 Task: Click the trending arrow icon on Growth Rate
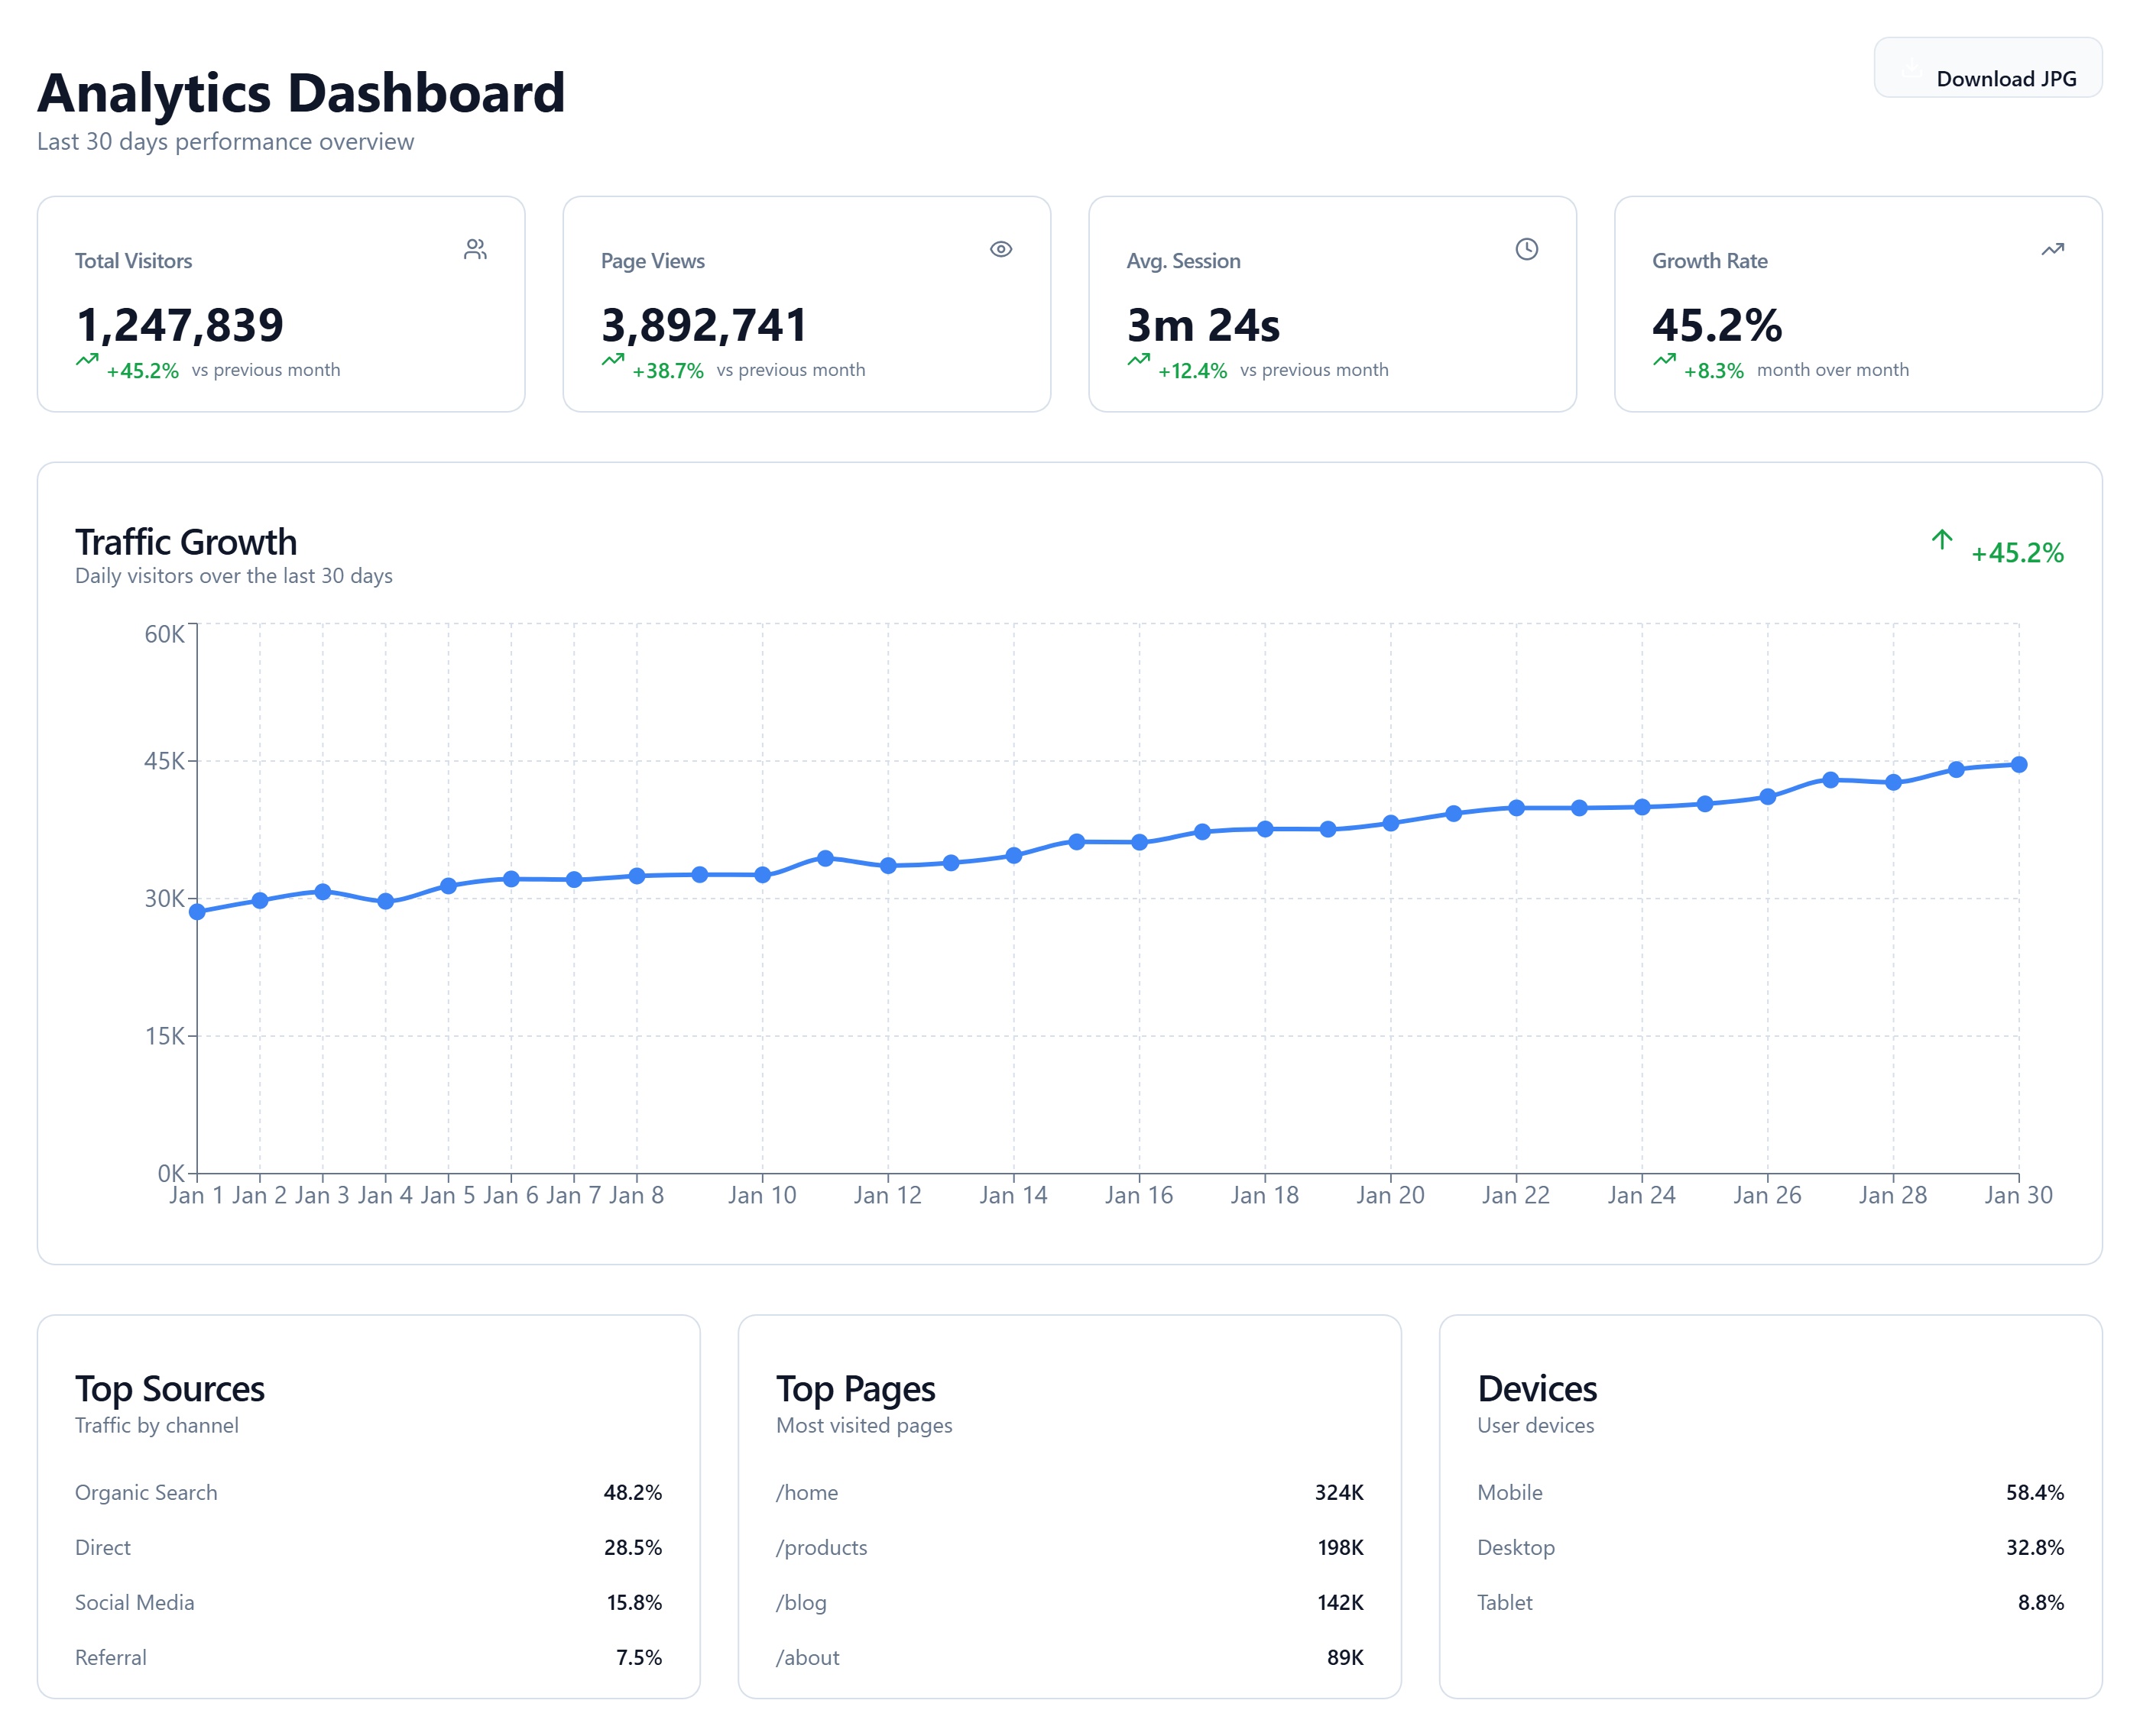point(2052,249)
